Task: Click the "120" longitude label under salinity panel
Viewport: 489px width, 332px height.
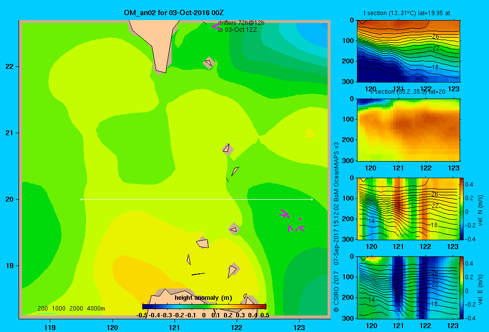Action: point(371,168)
